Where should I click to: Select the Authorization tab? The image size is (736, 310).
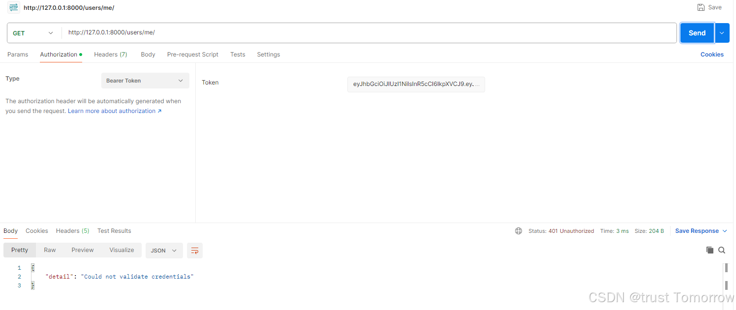(x=61, y=55)
